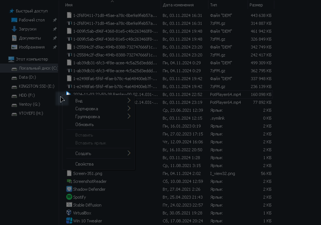Expand the Создать submenu
The image size is (321, 225).
click(x=129, y=154)
